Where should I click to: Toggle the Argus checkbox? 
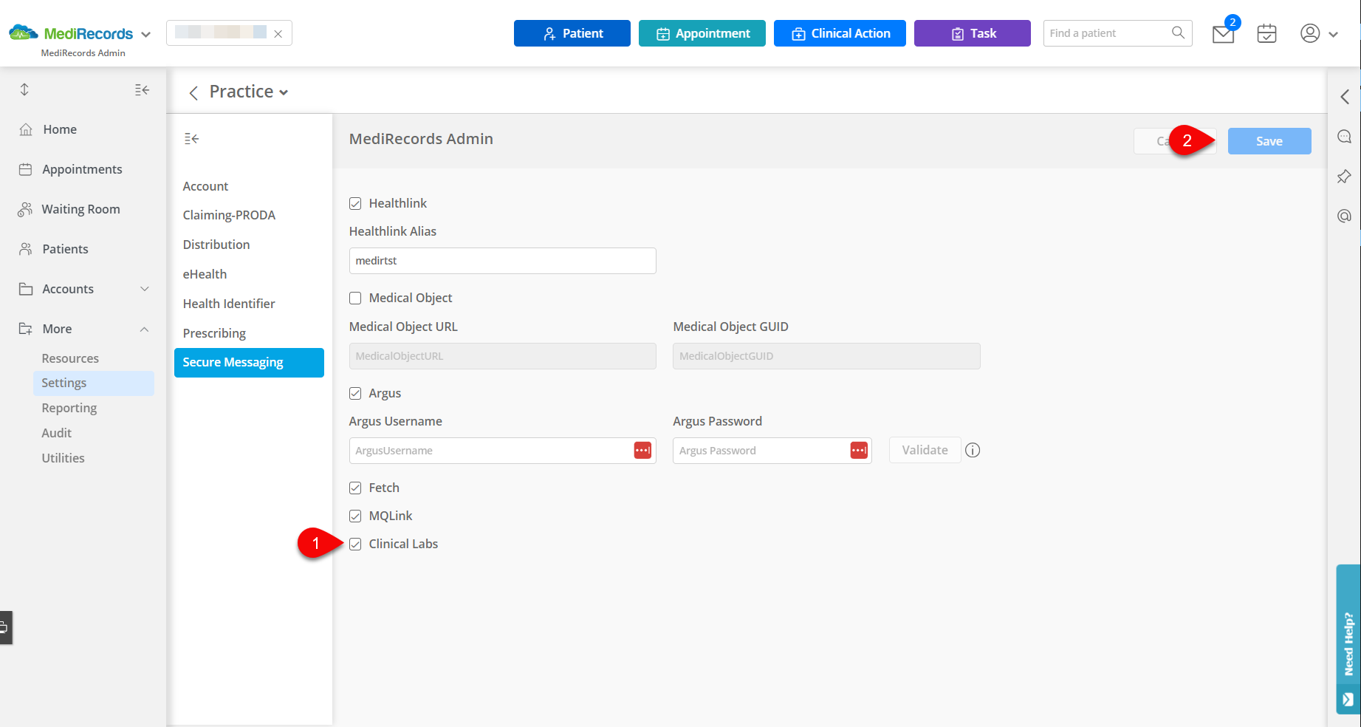[x=355, y=393]
